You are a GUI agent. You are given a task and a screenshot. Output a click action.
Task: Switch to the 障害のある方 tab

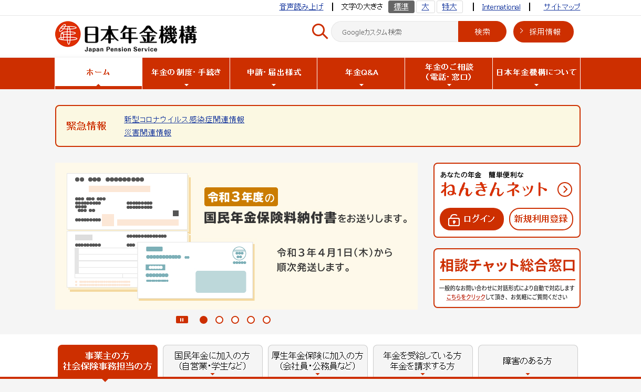pyautogui.click(x=528, y=361)
